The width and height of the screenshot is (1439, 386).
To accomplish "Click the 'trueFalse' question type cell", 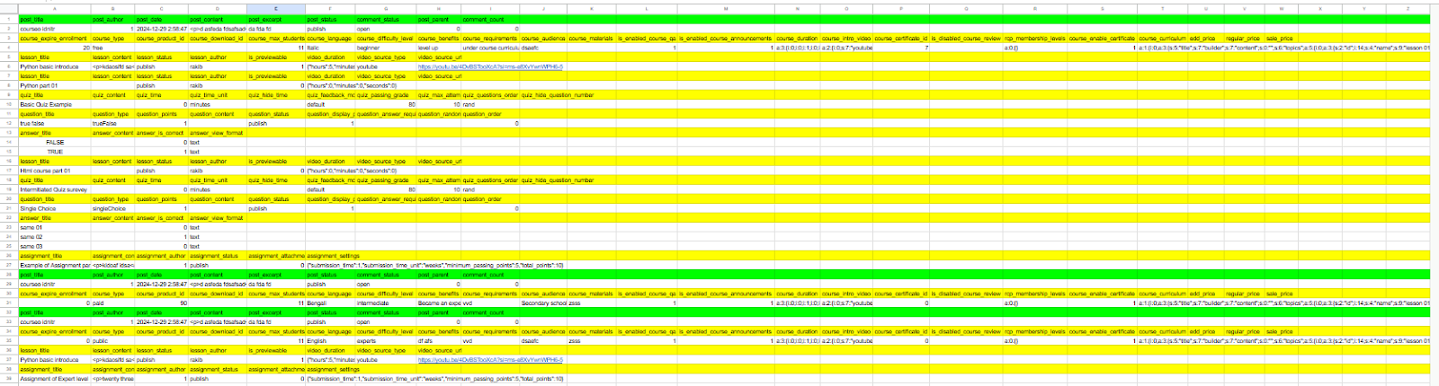I will click(112, 124).
